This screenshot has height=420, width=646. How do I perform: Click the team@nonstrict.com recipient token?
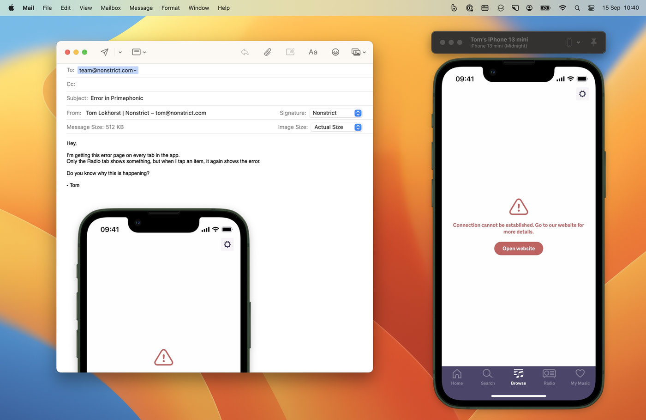click(x=108, y=70)
